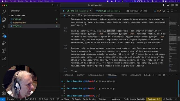Split terminal icon
The height and width of the screenshot is (101, 180).
coord(159,75)
